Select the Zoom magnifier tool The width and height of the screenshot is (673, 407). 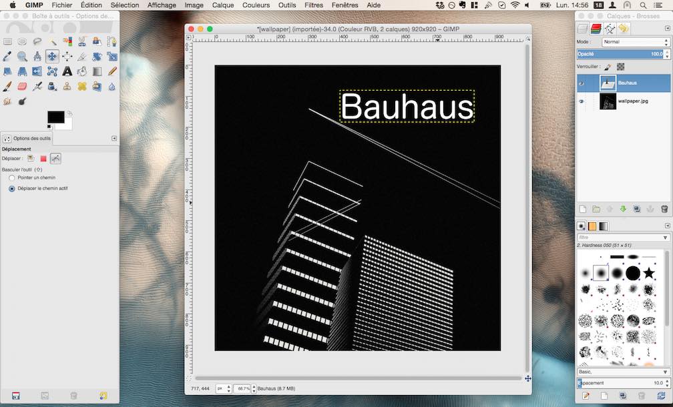coord(22,56)
